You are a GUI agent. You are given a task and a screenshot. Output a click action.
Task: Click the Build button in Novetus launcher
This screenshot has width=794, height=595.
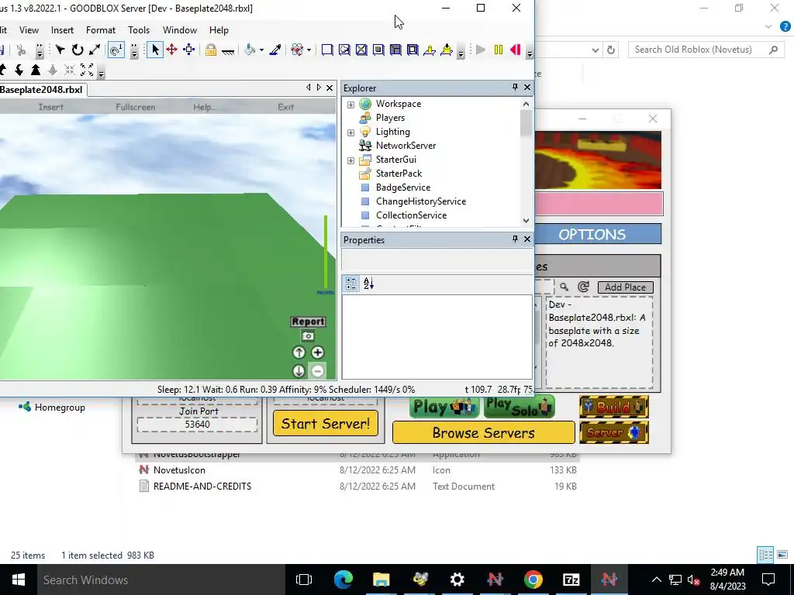click(614, 407)
